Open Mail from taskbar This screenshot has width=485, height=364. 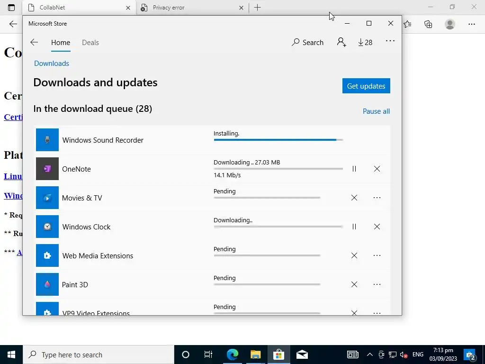(x=302, y=355)
